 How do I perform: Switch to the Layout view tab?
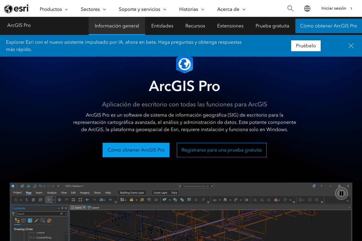point(94,208)
